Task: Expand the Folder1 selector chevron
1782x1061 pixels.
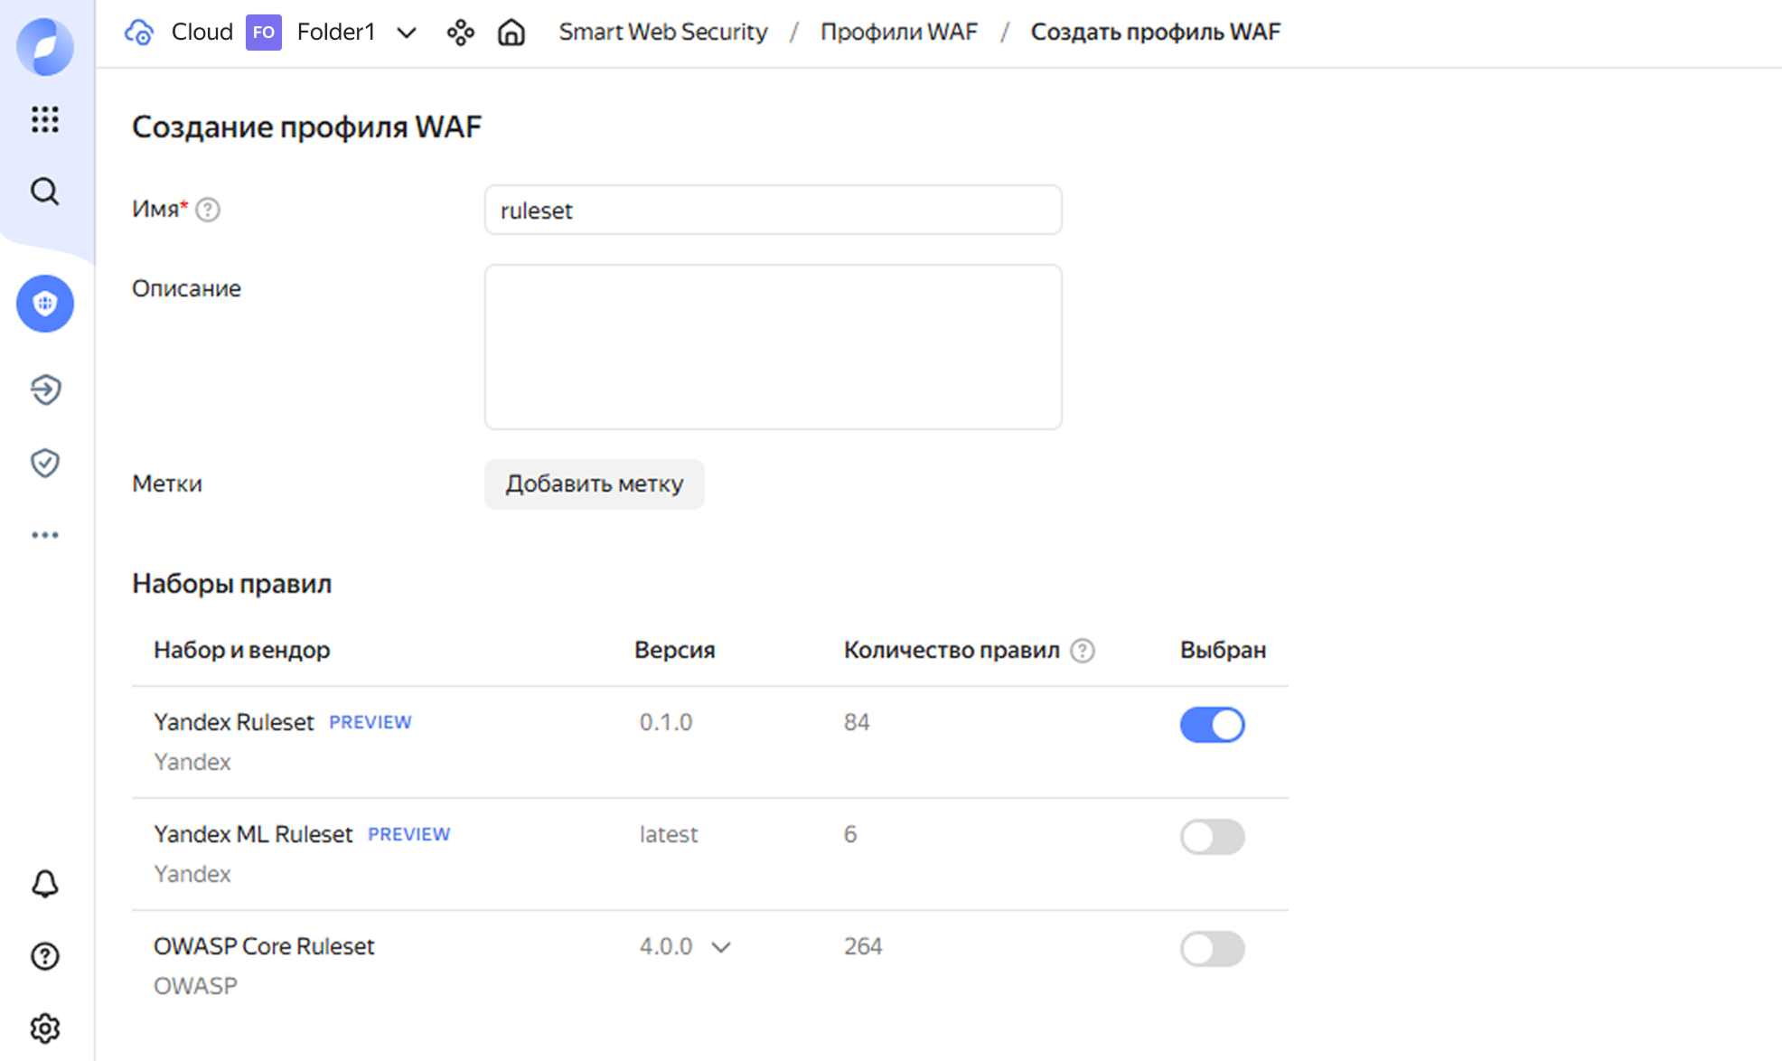Action: point(407,33)
